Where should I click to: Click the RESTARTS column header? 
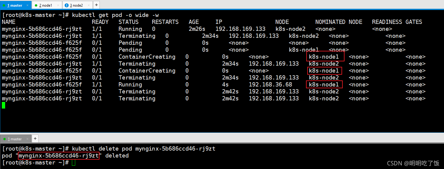(165, 22)
